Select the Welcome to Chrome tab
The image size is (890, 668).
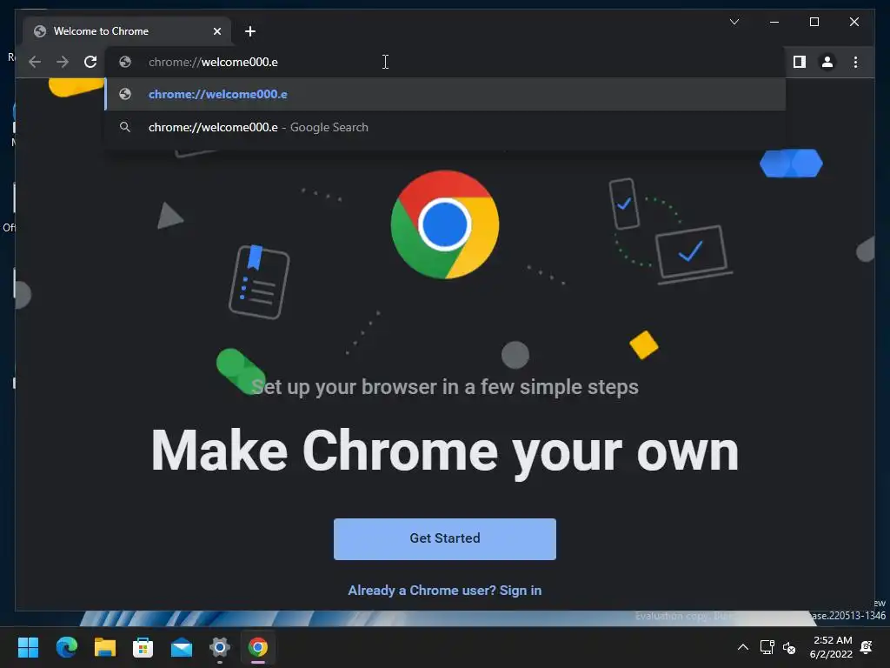[127, 31]
